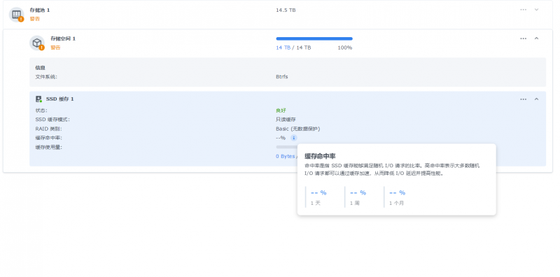This screenshot has width=560, height=277.
Task: Click the Volume 1 cube icon
Action: tap(37, 43)
